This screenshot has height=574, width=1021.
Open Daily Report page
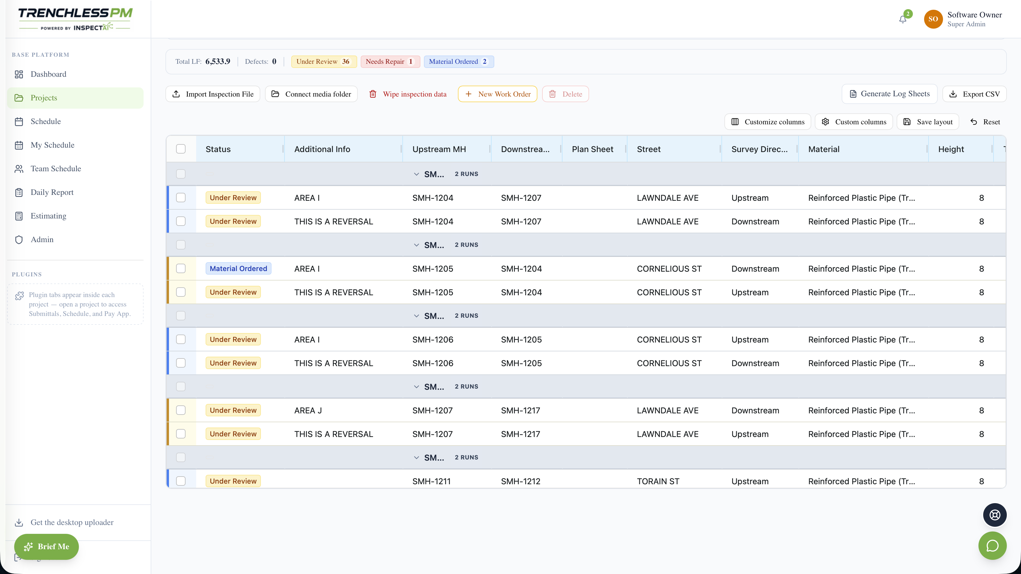[75, 192]
